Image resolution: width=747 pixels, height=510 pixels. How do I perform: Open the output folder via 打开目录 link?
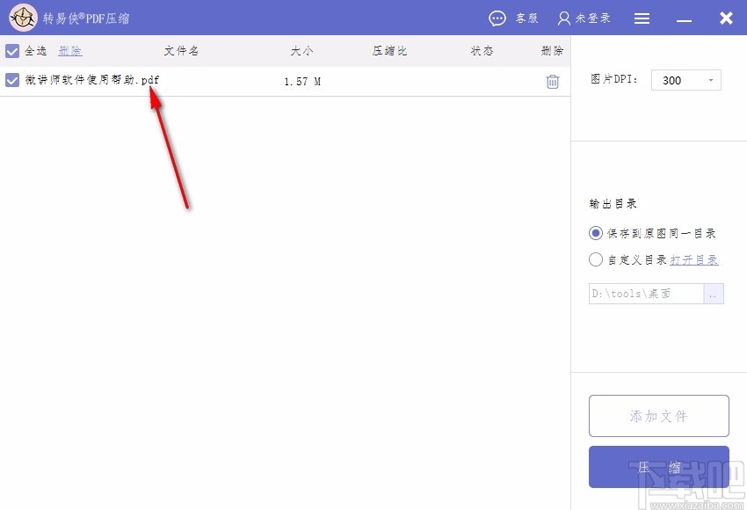(693, 259)
